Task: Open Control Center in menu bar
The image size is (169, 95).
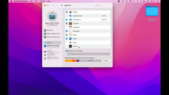Action: [x=144, y=1]
